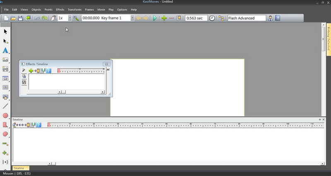
Task: Click the 0.563 sec duration field
Action: (196, 18)
